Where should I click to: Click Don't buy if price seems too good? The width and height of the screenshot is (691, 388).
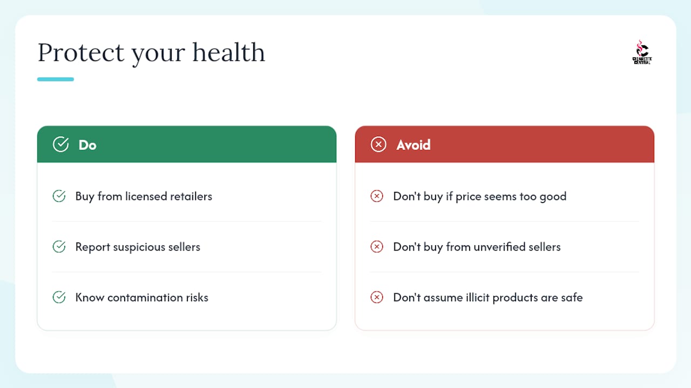tap(480, 196)
